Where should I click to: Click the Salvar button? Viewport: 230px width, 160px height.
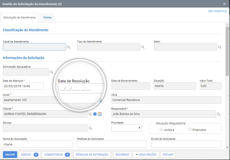[10, 155]
